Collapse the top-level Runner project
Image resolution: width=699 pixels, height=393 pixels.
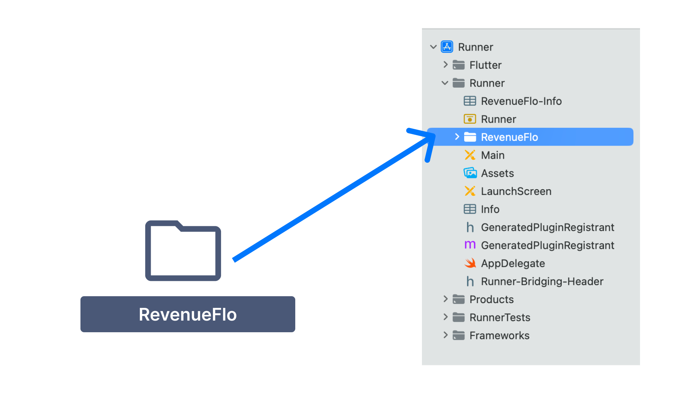[433, 47]
